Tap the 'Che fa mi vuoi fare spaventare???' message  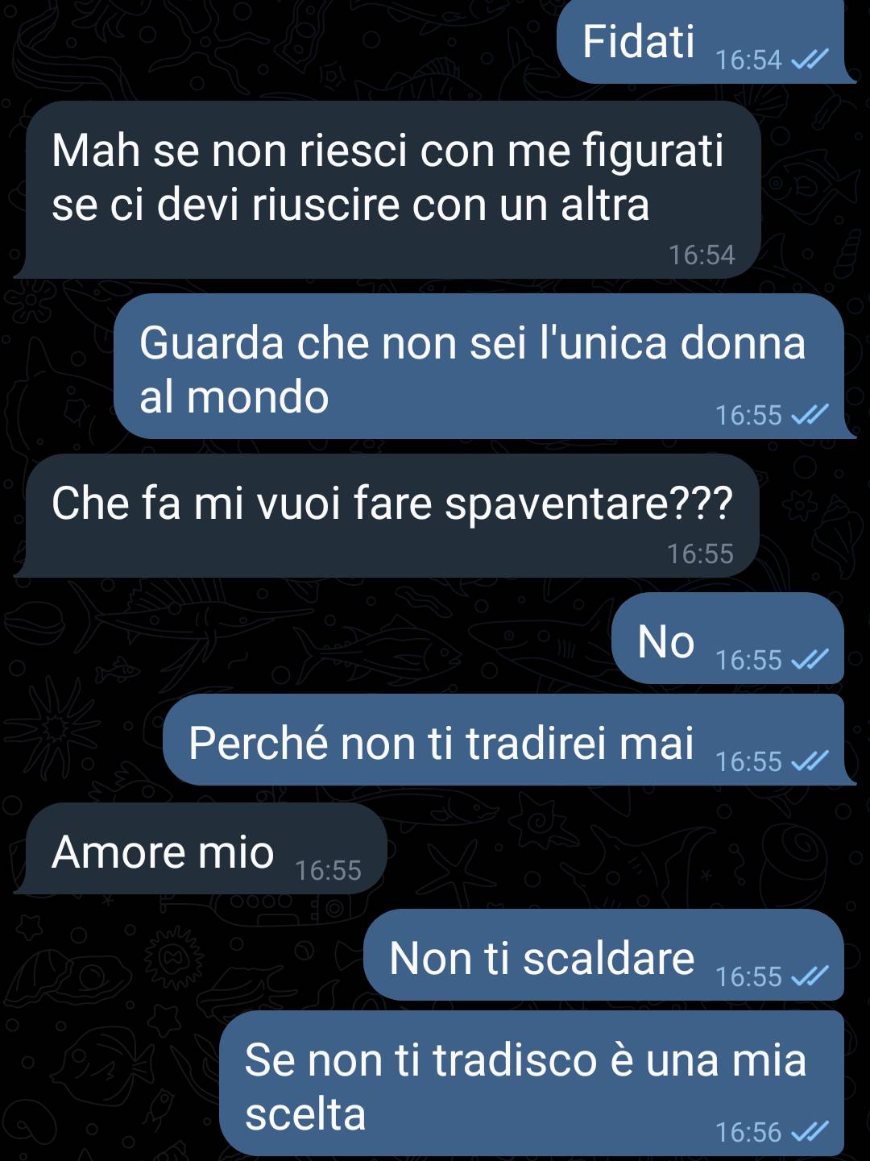click(387, 516)
